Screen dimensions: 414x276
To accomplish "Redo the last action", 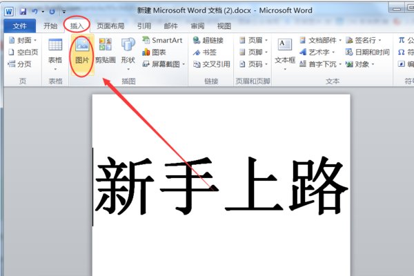I will (52, 11).
